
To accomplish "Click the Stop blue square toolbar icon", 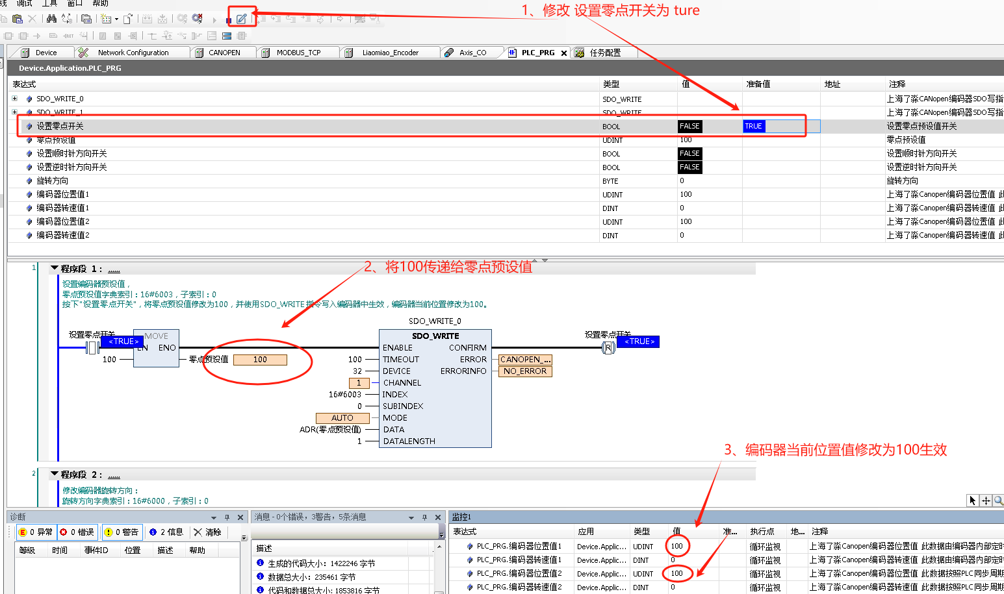I will [228, 20].
